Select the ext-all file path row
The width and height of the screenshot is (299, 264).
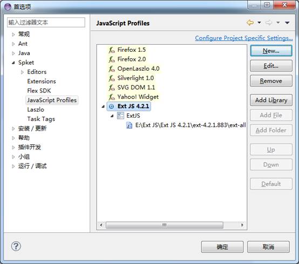[191, 125]
